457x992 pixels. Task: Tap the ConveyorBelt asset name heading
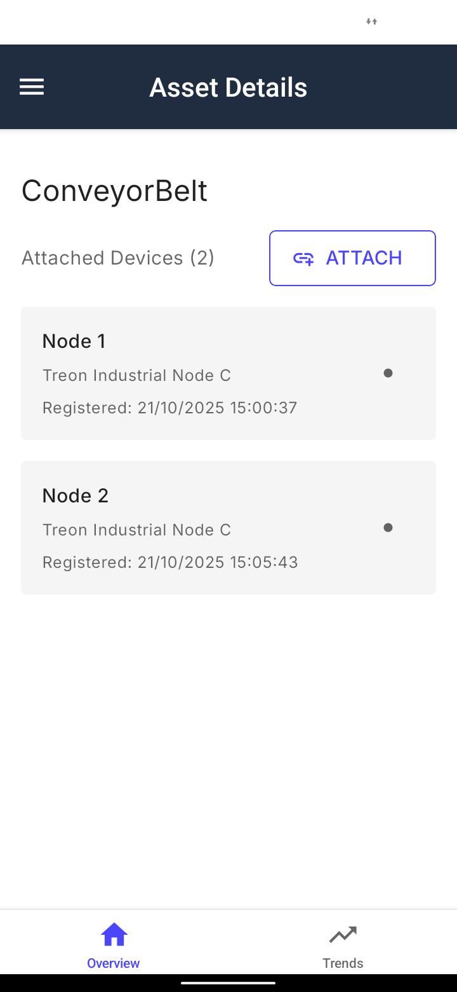(x=114, y=191)
